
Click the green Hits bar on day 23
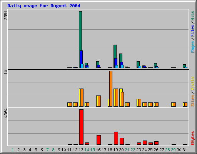point(138,64)
